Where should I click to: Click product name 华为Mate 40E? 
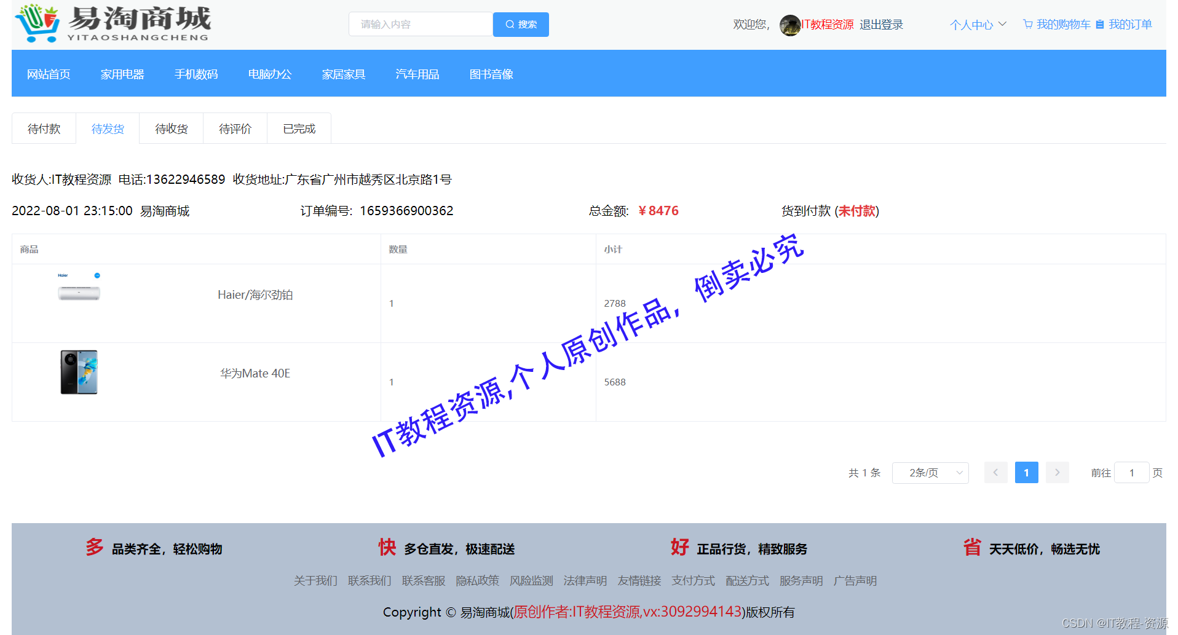tap(255, 374)
